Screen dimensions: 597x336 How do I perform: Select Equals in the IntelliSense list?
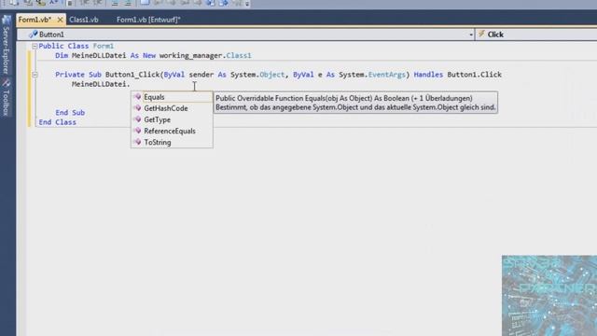click(172, 97)
